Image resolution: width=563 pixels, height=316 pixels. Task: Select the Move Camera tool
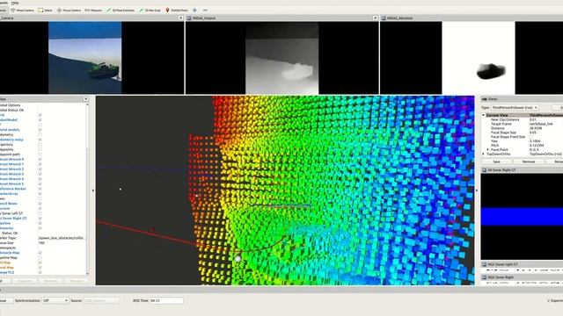pos(22,11)
